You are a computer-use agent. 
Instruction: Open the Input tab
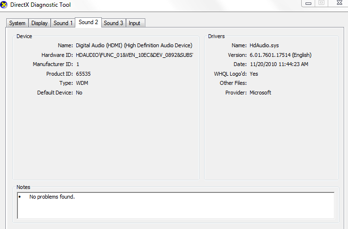coord(135,23)
